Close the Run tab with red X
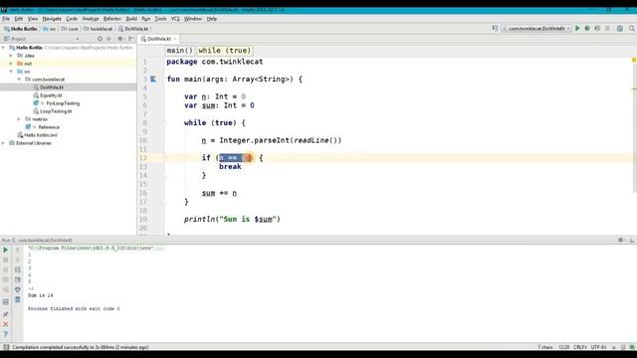Screen dimensions: 637x358 pos(6,324)
